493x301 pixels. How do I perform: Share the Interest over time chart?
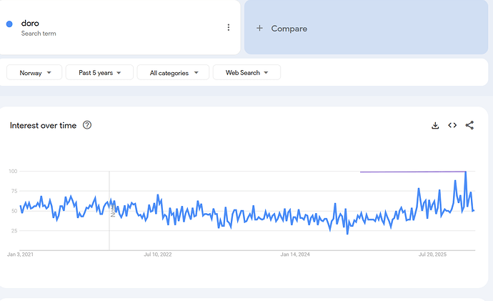pos(469,125)
